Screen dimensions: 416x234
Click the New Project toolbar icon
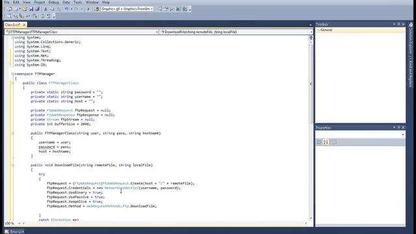(9, 9)
